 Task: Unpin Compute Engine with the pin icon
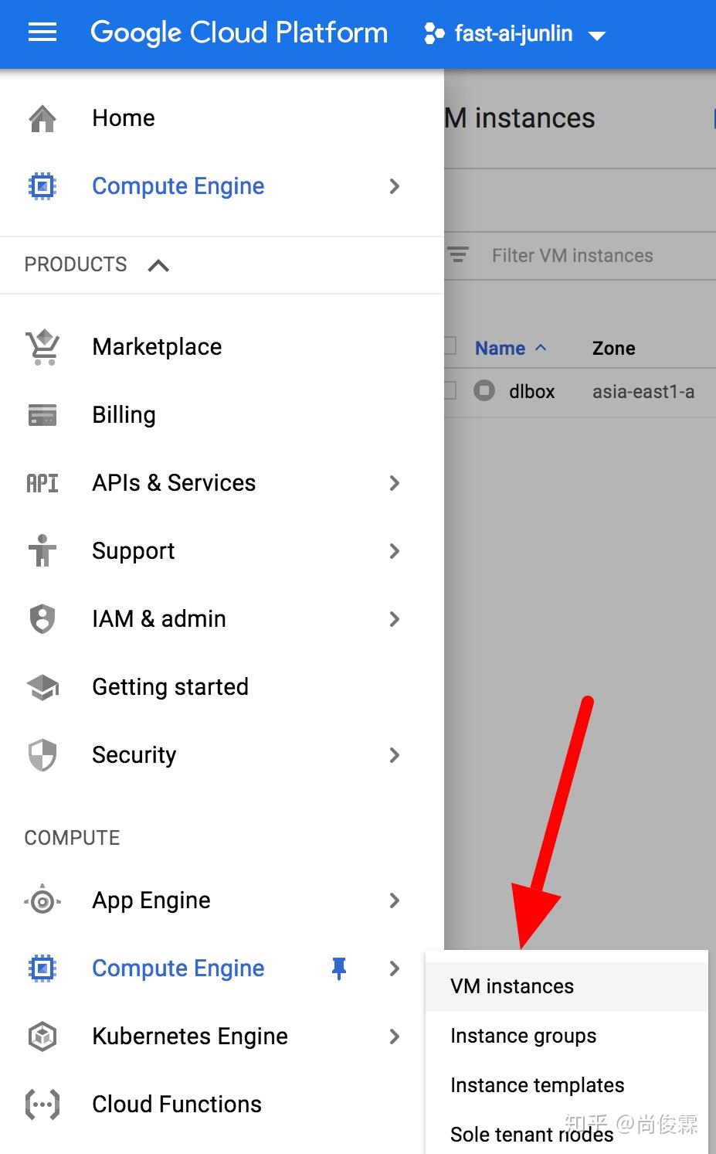click(338, 968)
